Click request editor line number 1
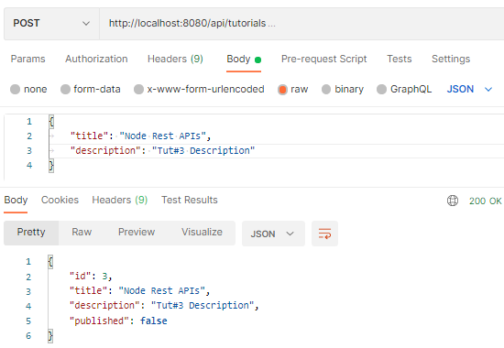The height and width of the screenshot is (348, 504). tap(29, 122)
